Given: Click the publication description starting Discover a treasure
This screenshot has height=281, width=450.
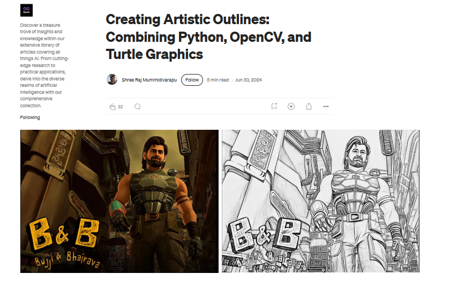Looking at the screenshot, I should coord(44,65).
